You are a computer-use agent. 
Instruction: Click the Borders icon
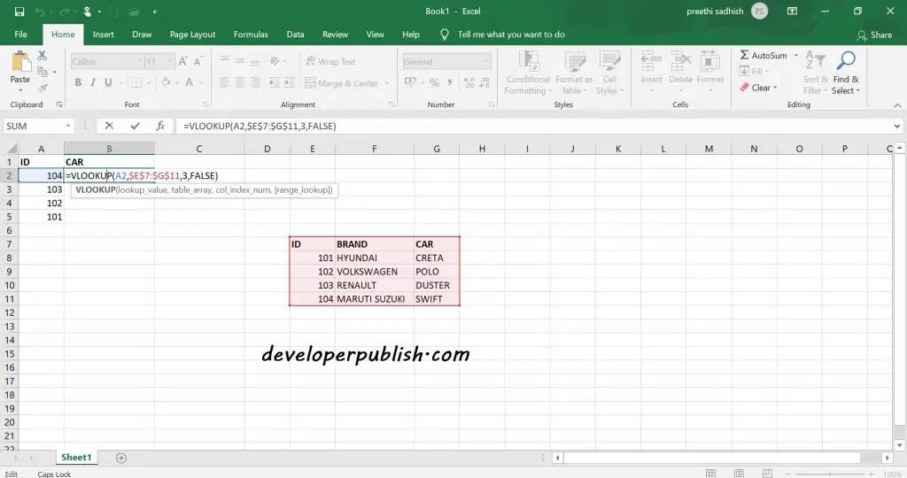click(136, 82)
